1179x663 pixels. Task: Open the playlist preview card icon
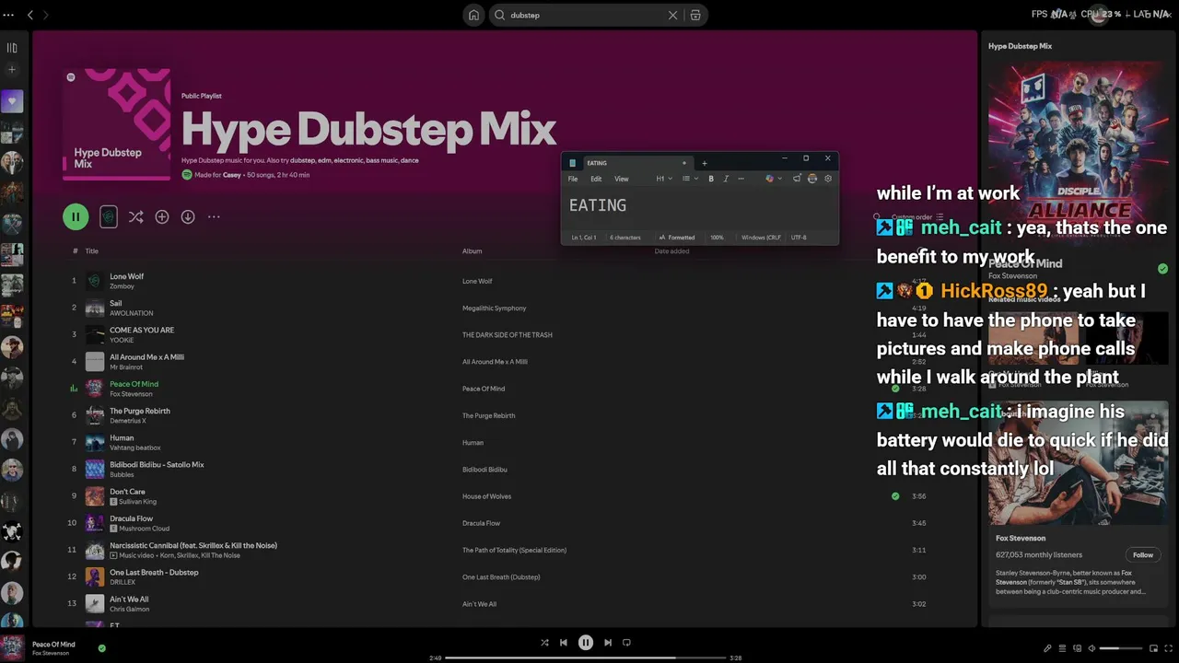click(x=109, y=217)
